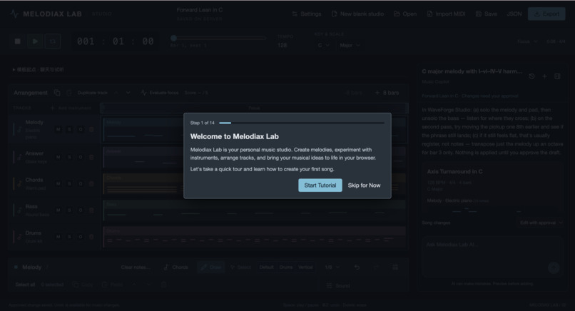Click the up arrow after Duplicate track
Image resolution: width=575 pixels, height=311 pixels.
point(116,93)
